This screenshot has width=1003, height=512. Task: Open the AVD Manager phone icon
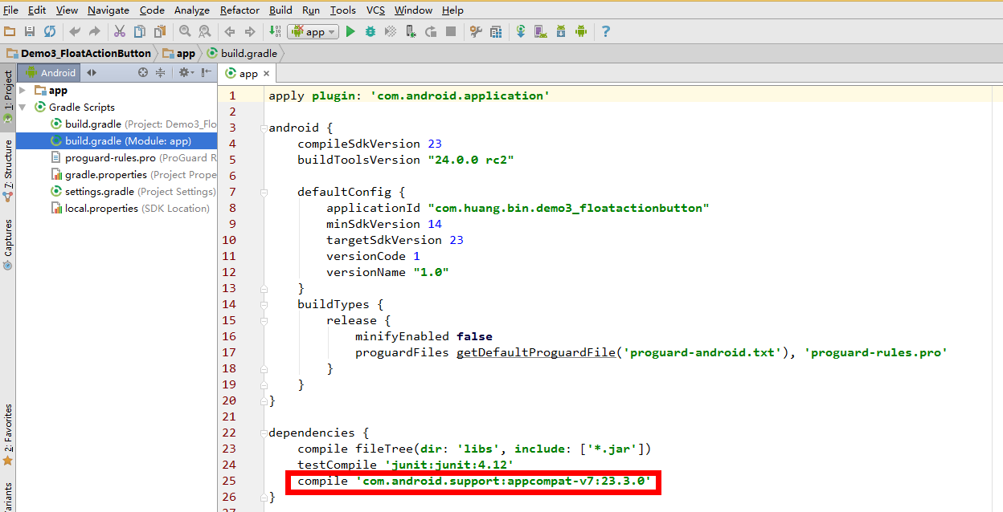(541, 31)
